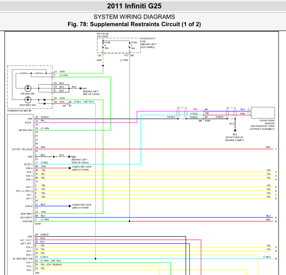Click the 'AS1 -' terminal label
286x275 pixels.
29,195
